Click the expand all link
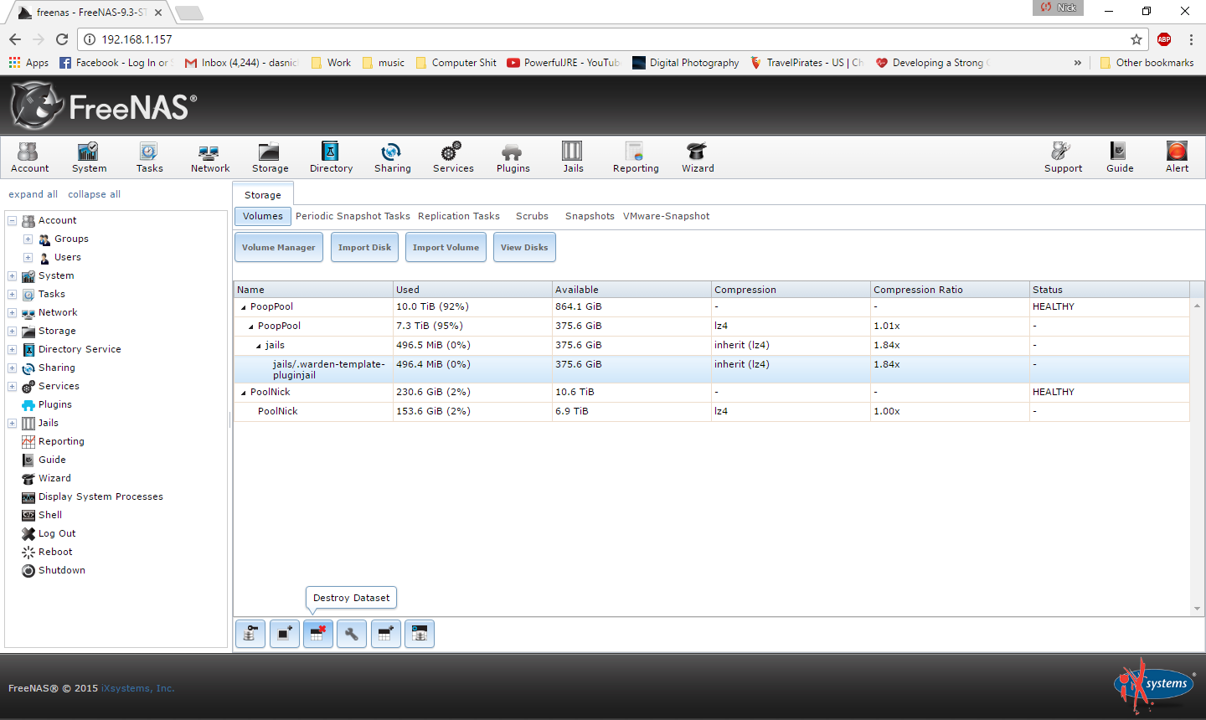 (33, 194)
